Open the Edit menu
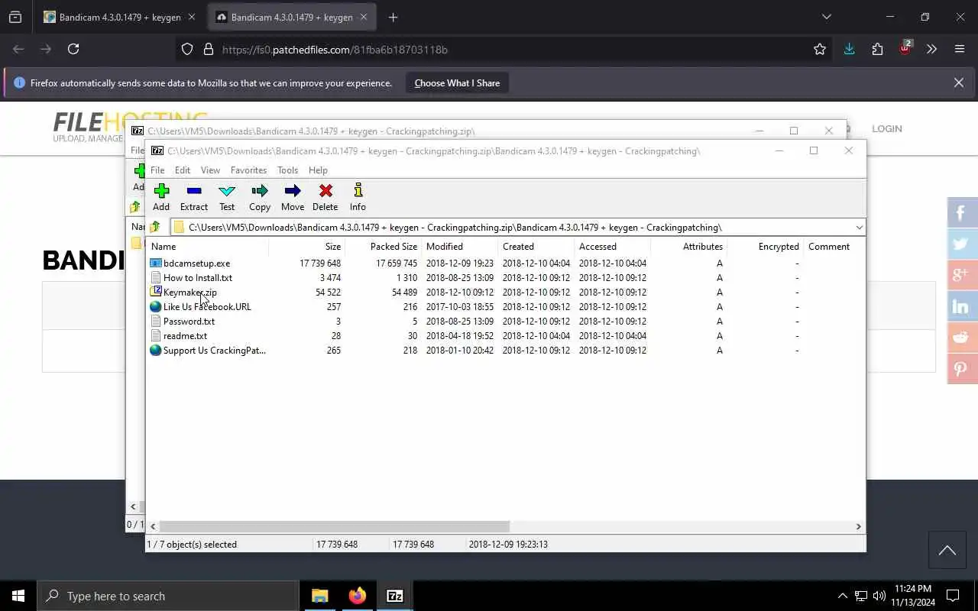Screen dimensions: 978x611 pyautogui.click(x=183, y=170)
